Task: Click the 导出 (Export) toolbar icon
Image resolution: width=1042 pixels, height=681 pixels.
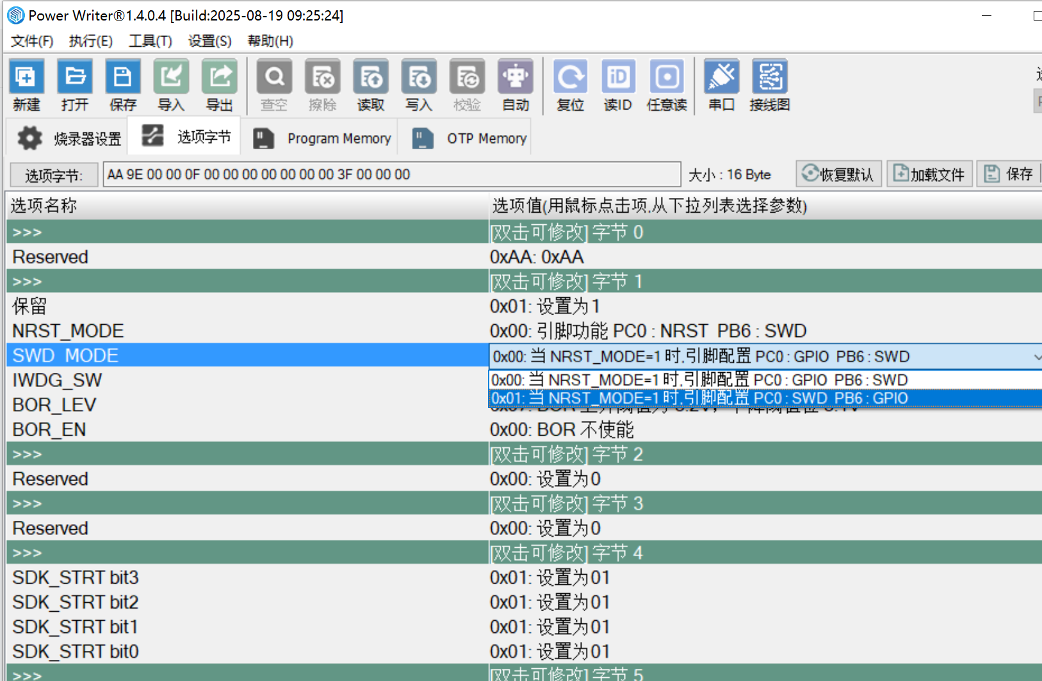Action: tap(220, 85)
